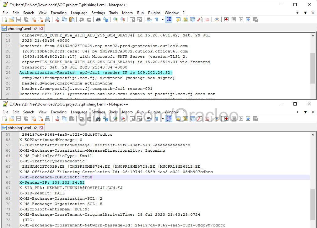This screenshot has width=317, height=228.
Task: Click Undo arrow in top window toolbar
Action: pyautogui.click(x=82, y=19)
